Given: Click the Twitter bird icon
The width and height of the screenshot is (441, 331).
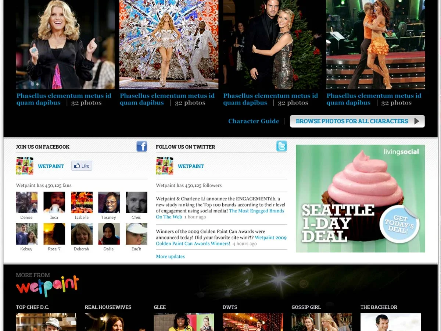Looking at the screenshot, I should pos(282,146).
